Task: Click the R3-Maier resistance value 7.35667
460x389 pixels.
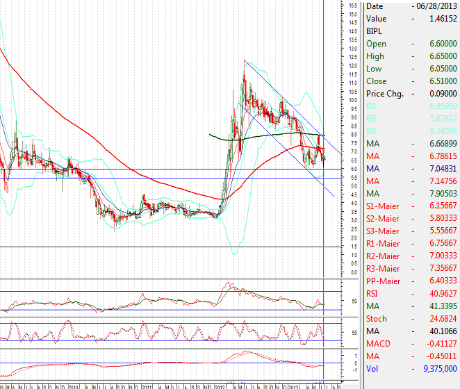Action: pyautogui.click(x=442, y=269)
